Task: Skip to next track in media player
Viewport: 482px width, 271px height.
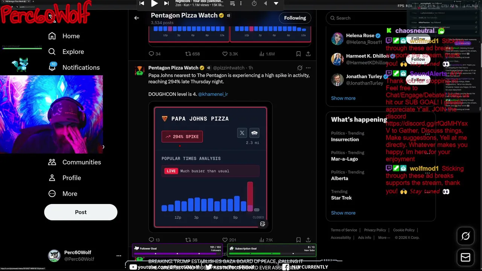Action: [166, 3]
